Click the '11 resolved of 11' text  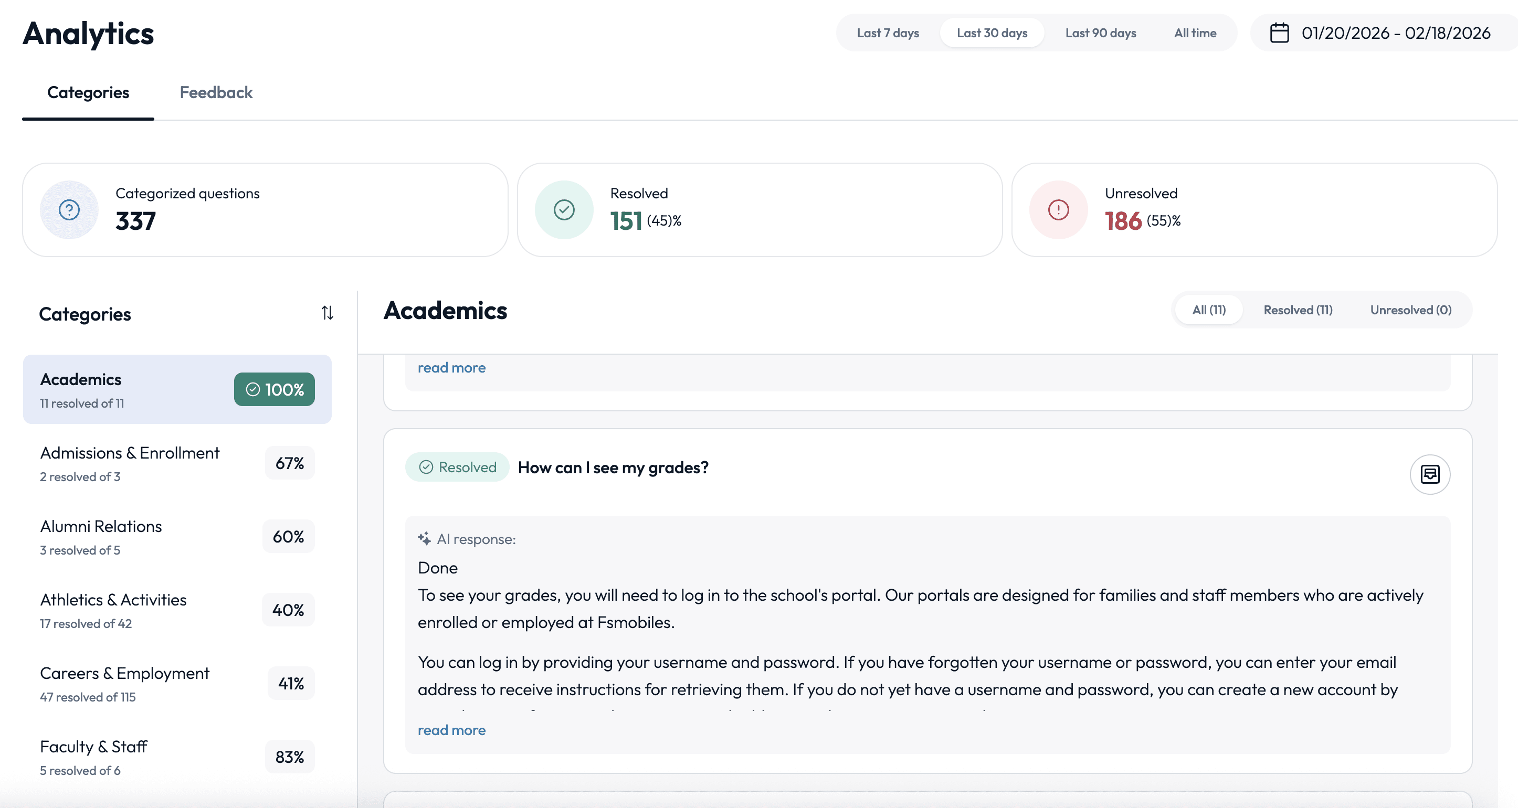point(82,403)
